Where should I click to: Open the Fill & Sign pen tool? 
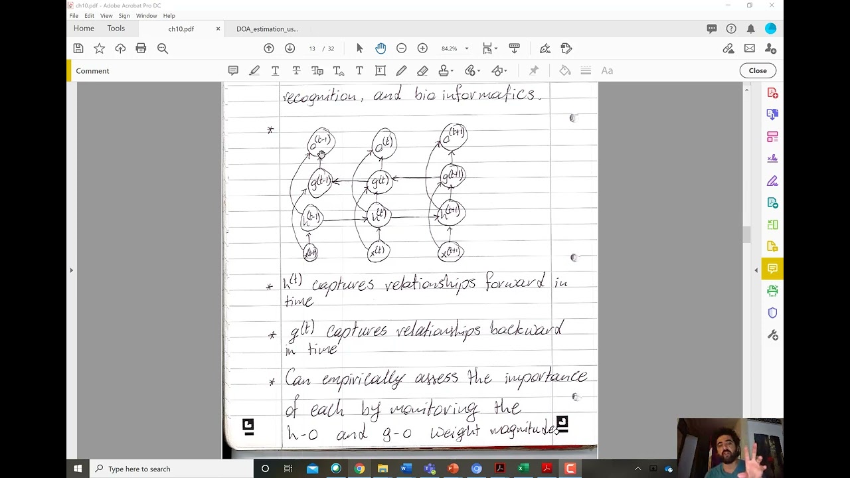coord(545,48)
